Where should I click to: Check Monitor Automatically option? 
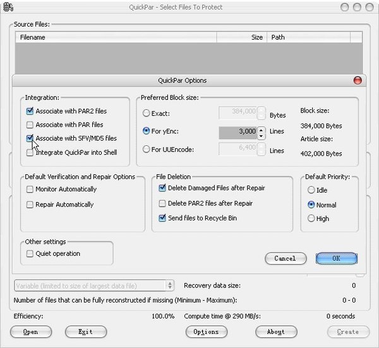(30, 189)
